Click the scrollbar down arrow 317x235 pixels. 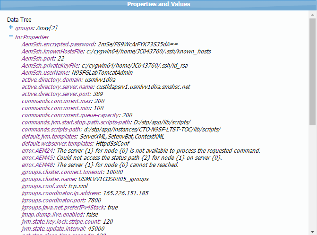coord(312,232)
